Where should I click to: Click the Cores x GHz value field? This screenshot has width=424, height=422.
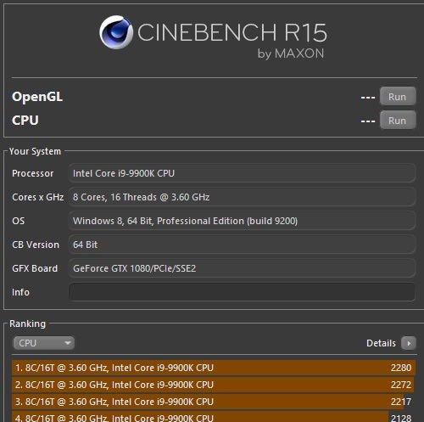pyautogui.click(x=242, y=197)
